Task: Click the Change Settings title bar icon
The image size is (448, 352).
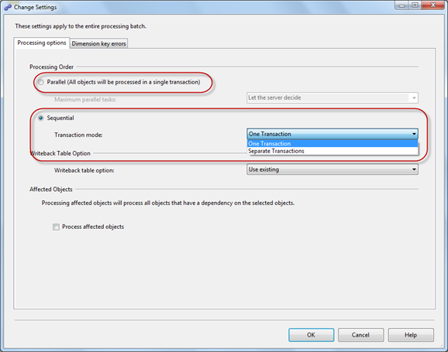Action: [x=8, y=7]
